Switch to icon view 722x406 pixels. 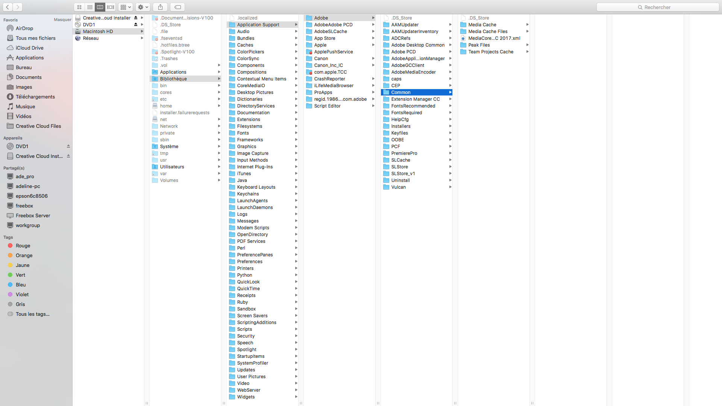click(79, 7)
